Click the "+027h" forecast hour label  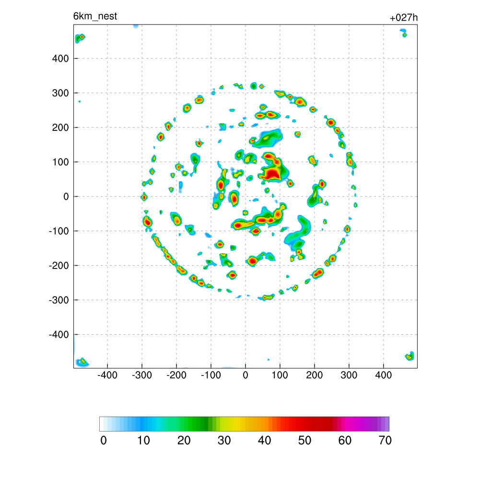tap(404, 18)
